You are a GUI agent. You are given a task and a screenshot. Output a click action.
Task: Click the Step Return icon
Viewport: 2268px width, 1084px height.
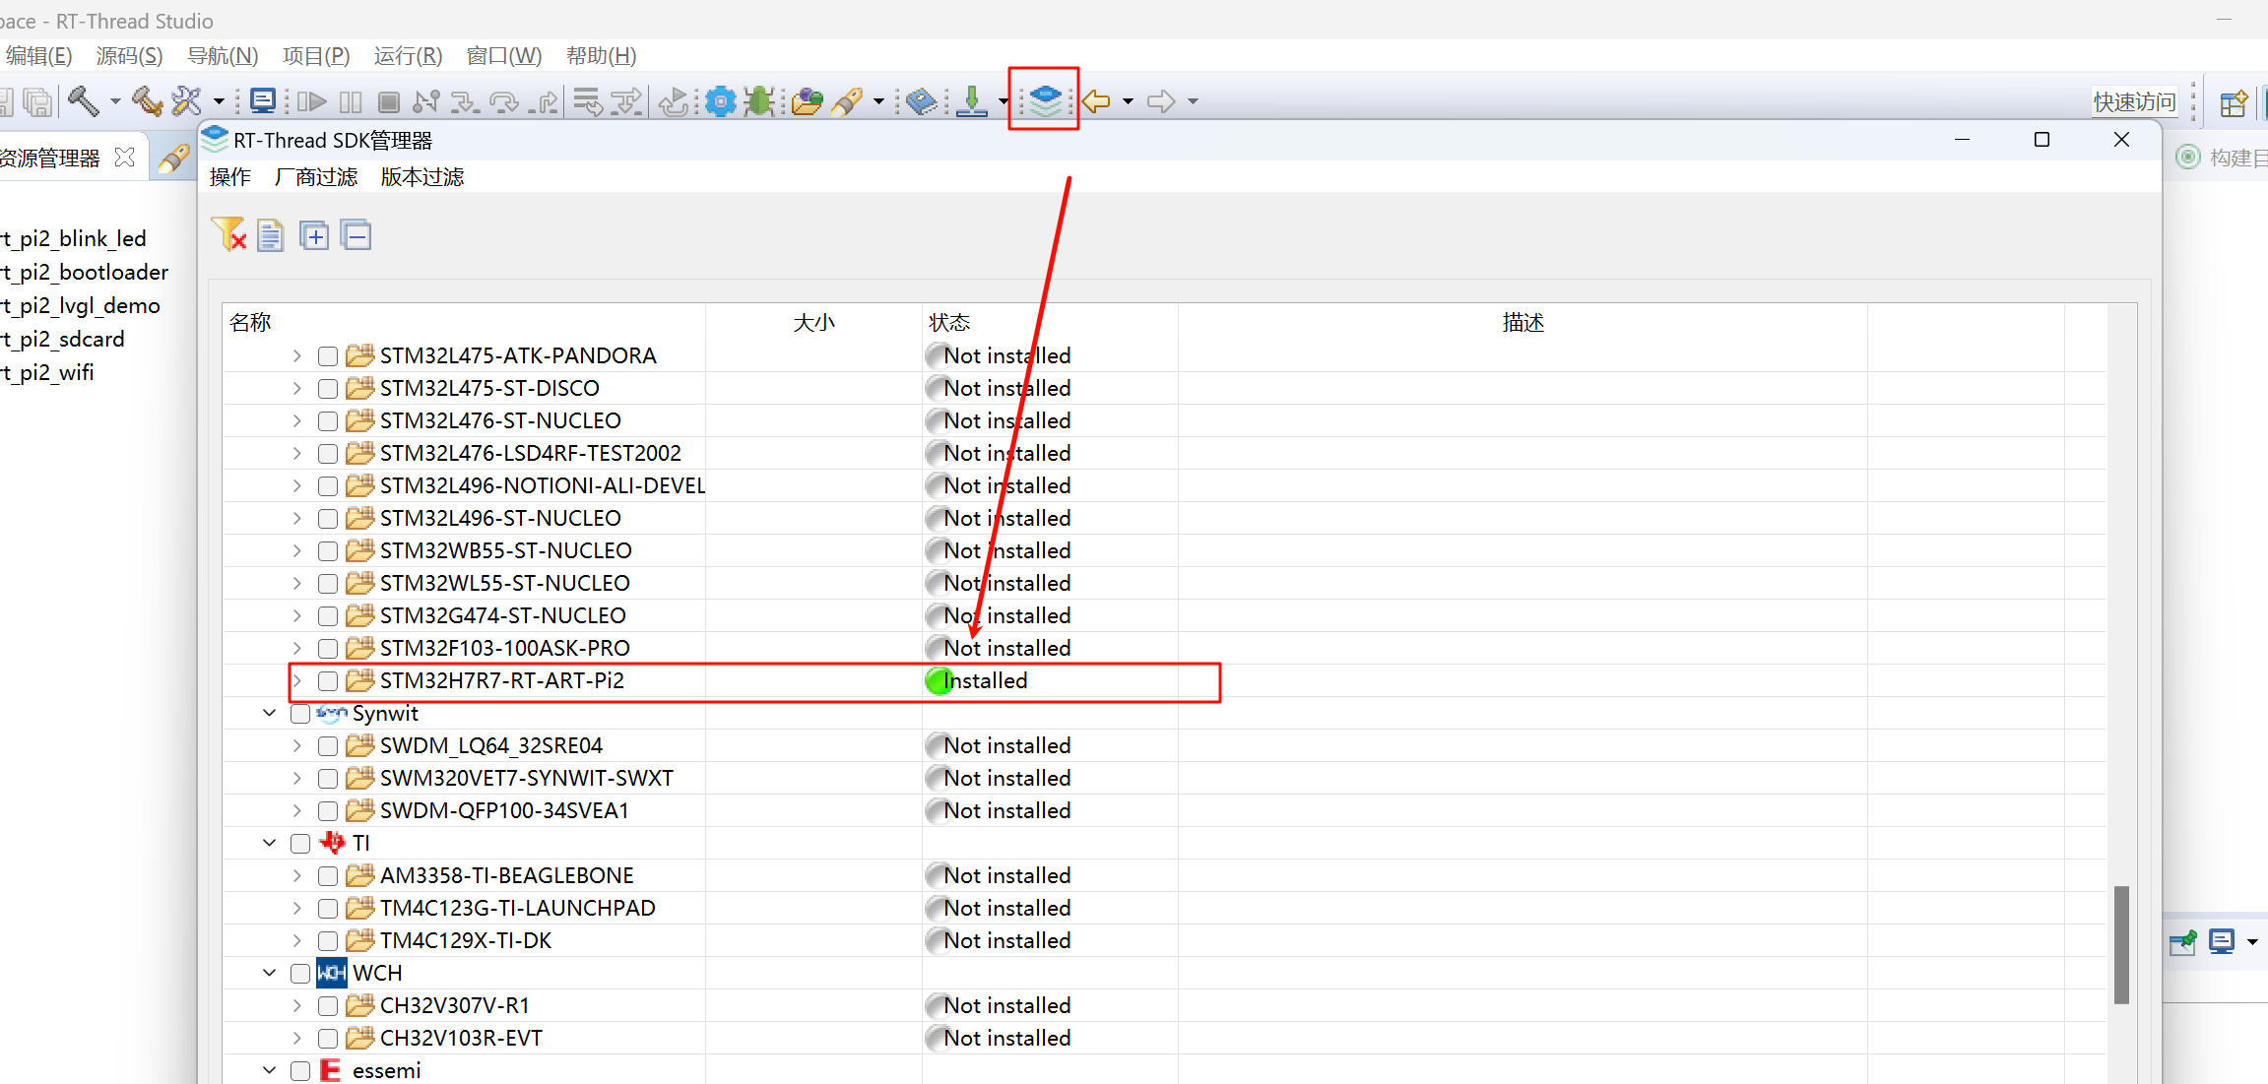544,101
